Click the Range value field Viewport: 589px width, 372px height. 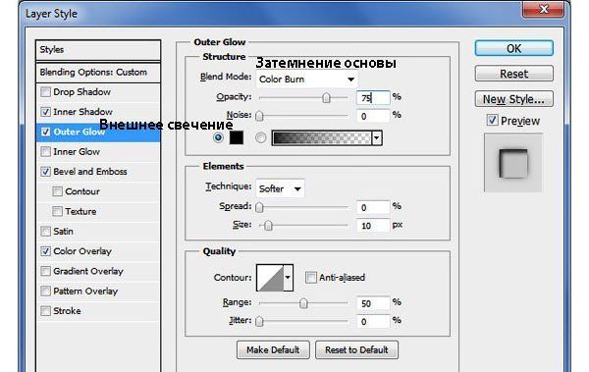pyautogui.click(x=373, y=303)
